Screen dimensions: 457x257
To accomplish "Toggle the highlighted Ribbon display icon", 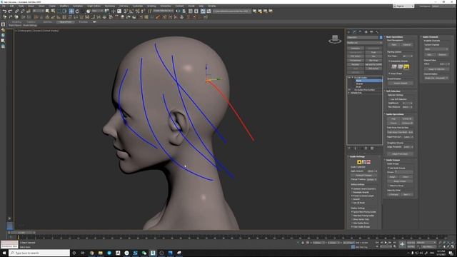I will [x=203, y=11].
